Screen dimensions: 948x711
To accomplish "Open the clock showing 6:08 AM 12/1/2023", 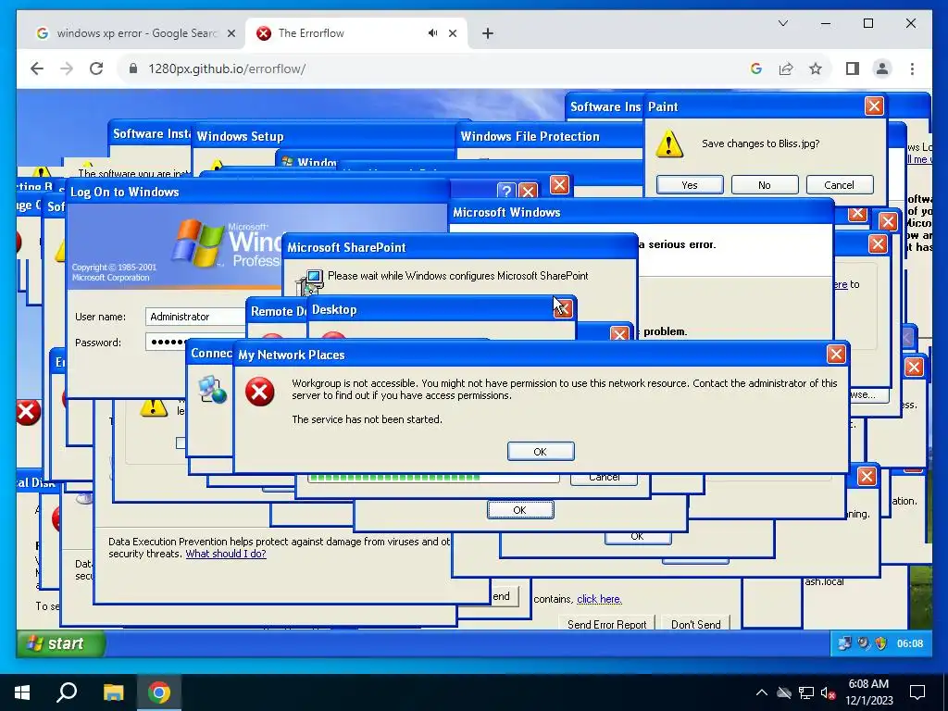I will point(868,692).
